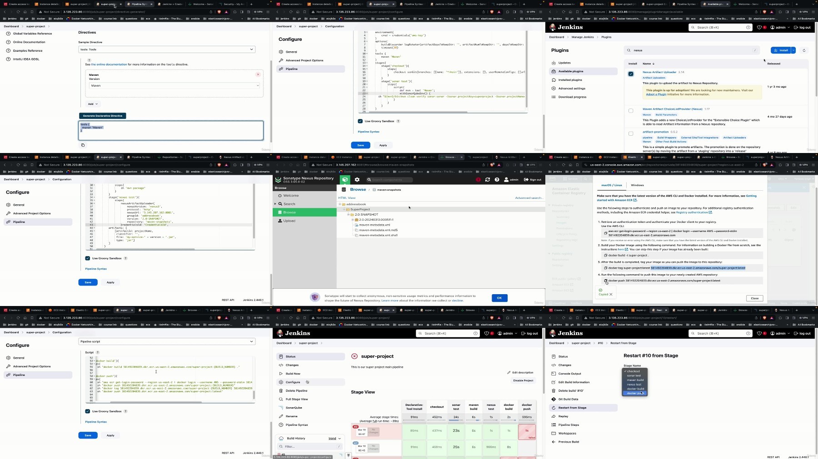This screenshot has width=818, height=459.
Task: Click Edit description on super-project
Action: pyautogui.click(x=520, y=372)
